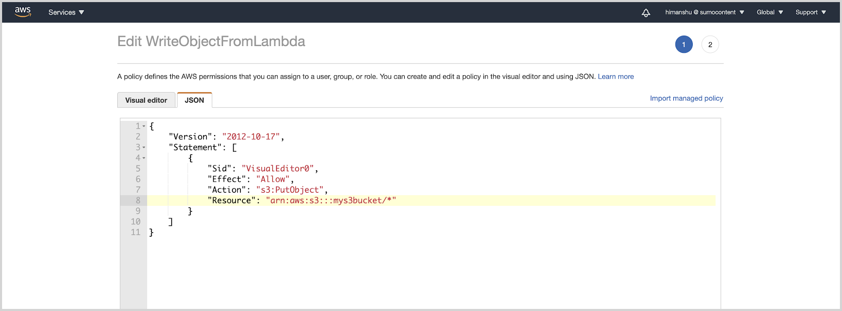Go to step 1 circle indicator

683,45
